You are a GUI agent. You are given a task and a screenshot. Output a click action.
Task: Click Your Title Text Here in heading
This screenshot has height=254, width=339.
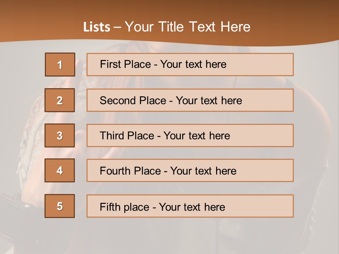[188, 27]
